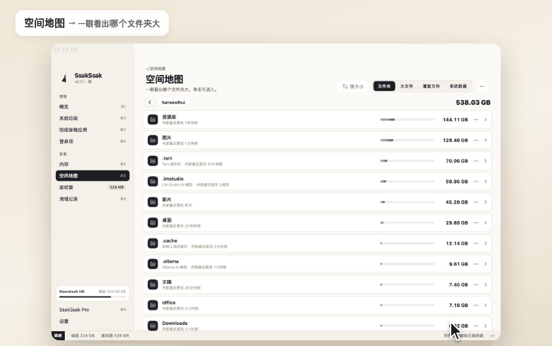Switch to the 大文件 tab
Image resolution: width=552 pixels, height=346 pixels.
click(x=406, y=86)
